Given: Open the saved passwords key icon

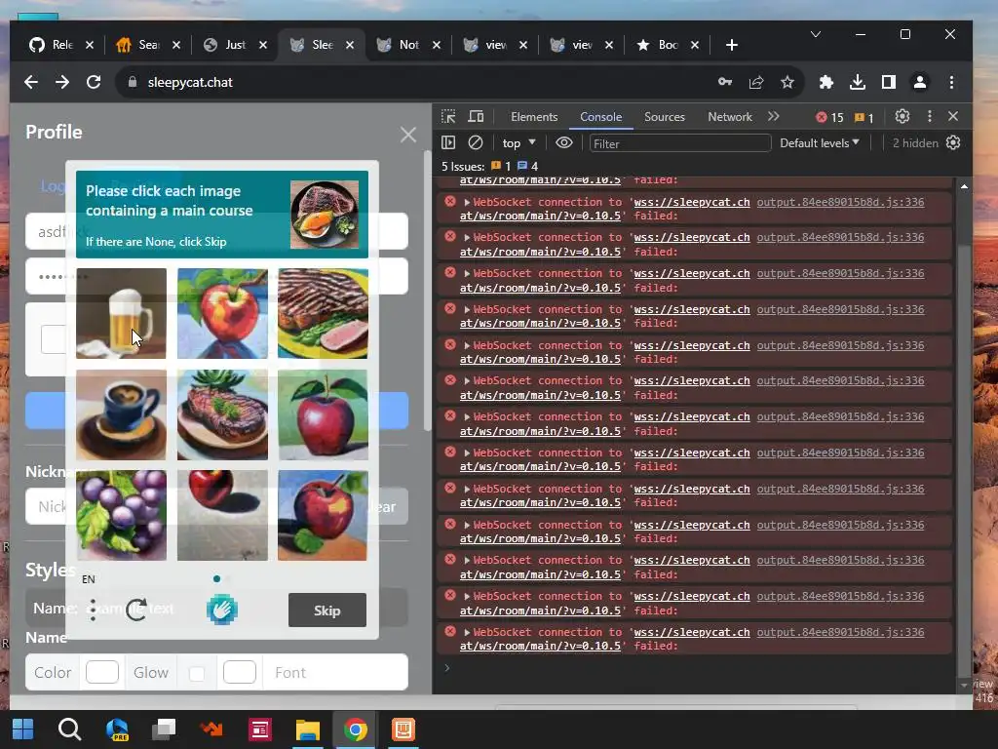Looking at the screenshot, I should [725, 82].
